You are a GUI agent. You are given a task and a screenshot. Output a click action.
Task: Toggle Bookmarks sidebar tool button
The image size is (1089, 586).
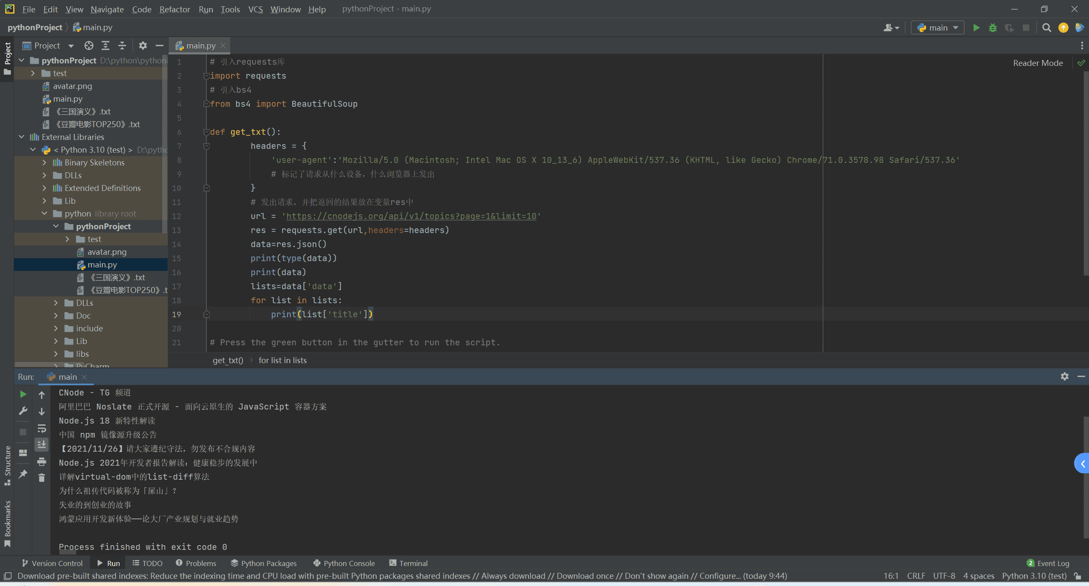[7, 524]
